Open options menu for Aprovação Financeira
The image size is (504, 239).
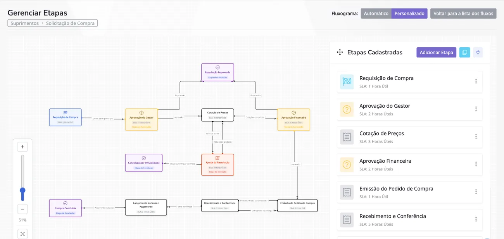point(476,164)
